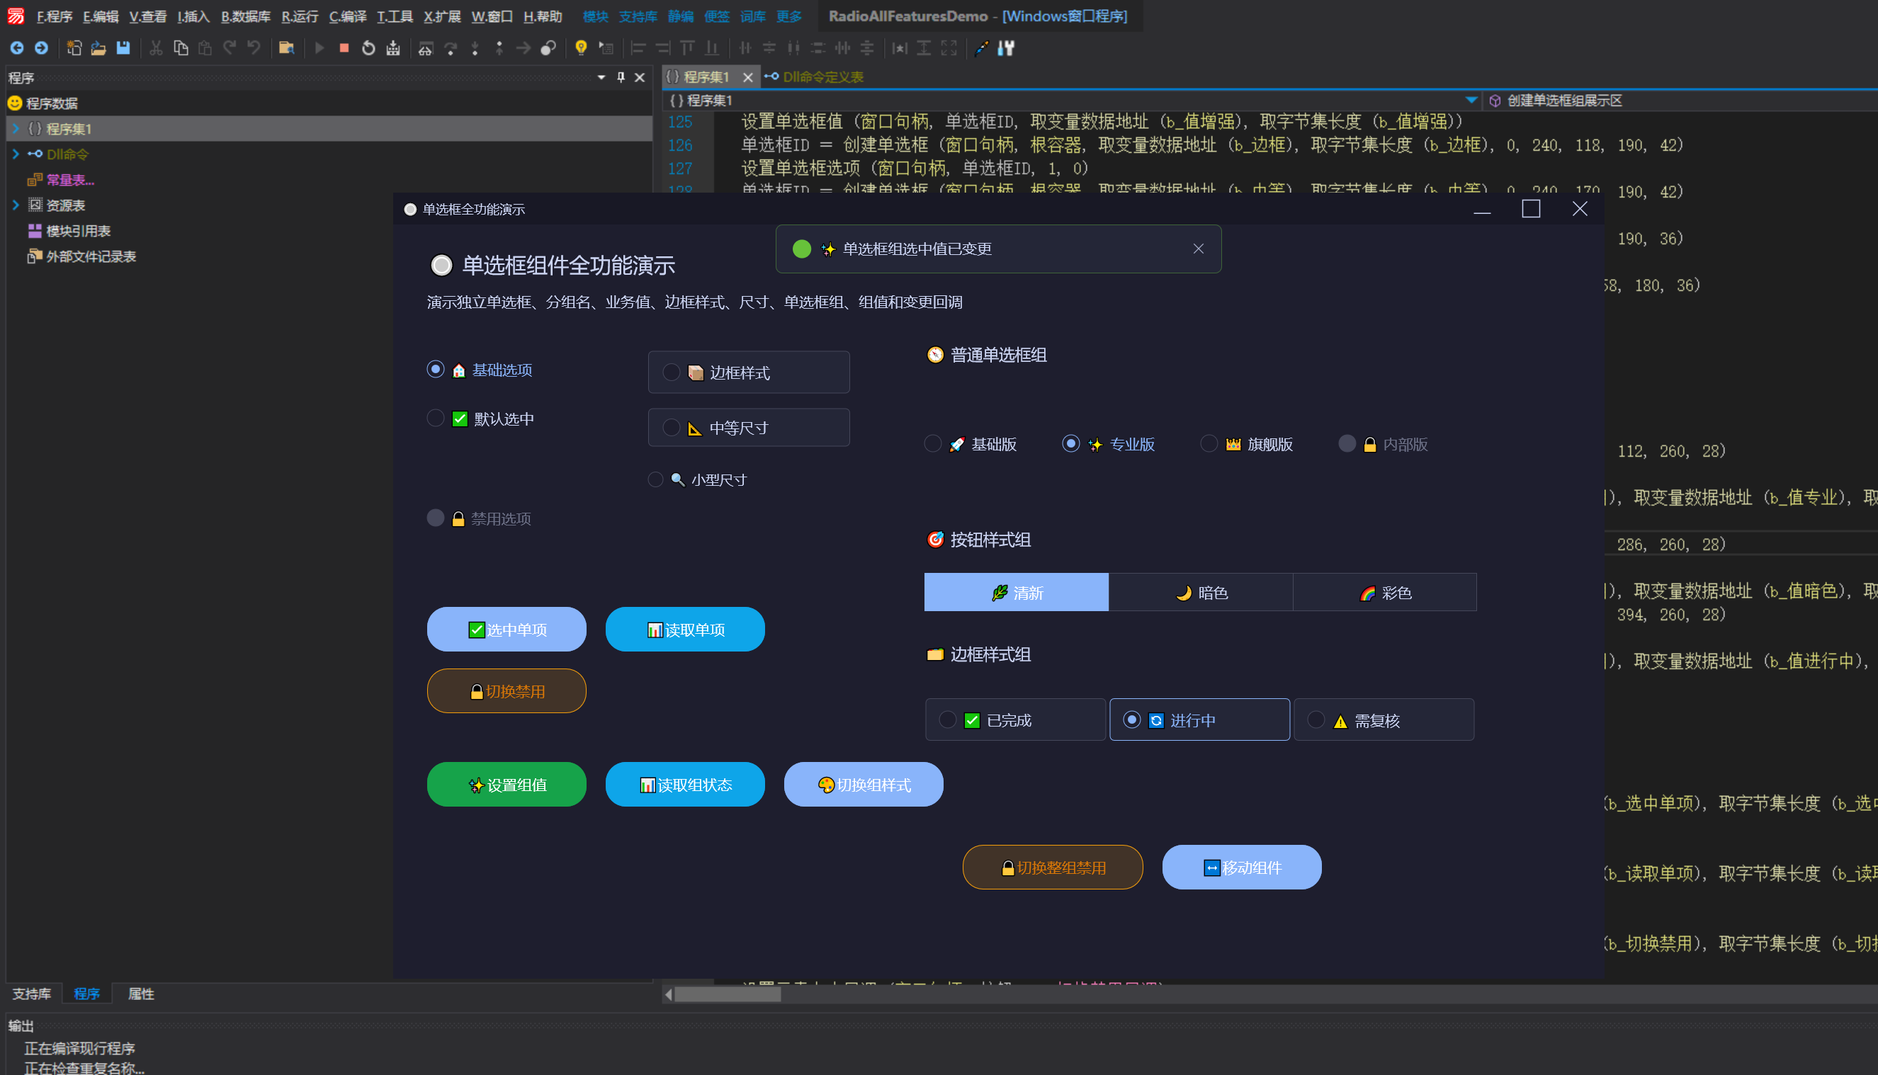This screenshot has width=1878, height=1075.
Task: Open the R.运行 menu
Action: click(300, 16)
